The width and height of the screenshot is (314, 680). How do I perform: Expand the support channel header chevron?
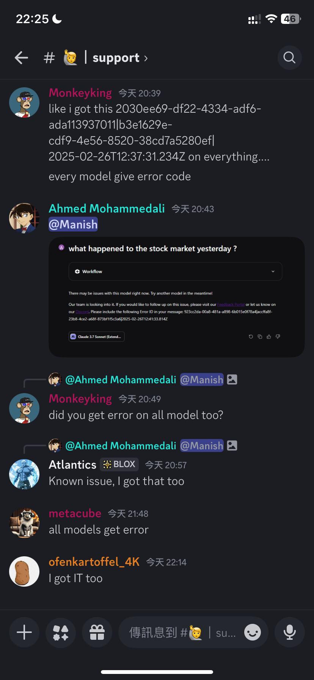click(x=146, y=58)
